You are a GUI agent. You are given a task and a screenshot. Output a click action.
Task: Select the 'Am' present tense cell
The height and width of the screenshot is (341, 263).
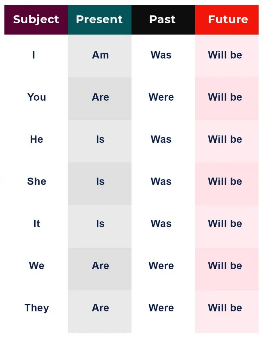[100, 55]
